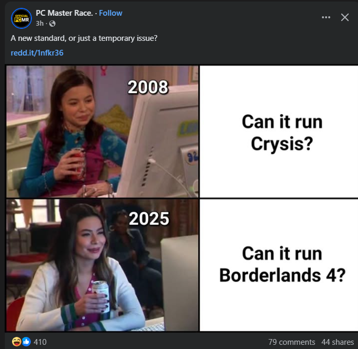Follow the PC Master Race page
Viewport: 358px width, 349px height.
(x=110, y=13)
